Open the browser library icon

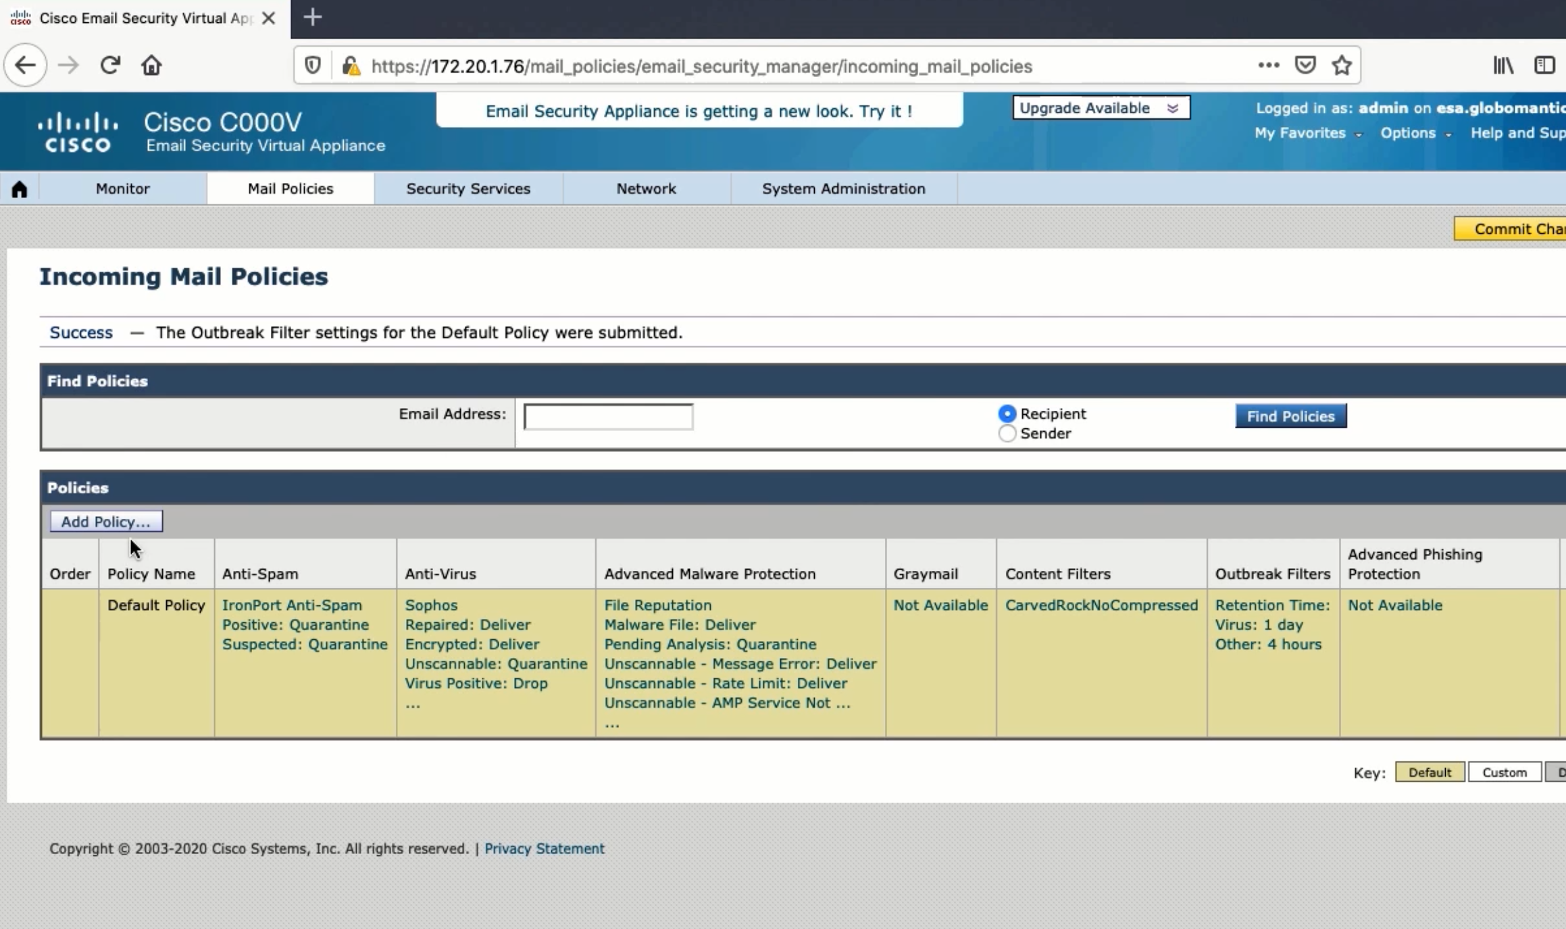[1503, 66]
